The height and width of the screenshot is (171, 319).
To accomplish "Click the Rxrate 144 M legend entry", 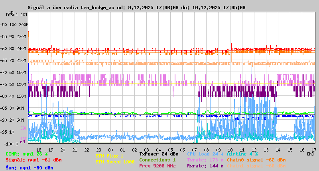I will (x=205, y=166).
